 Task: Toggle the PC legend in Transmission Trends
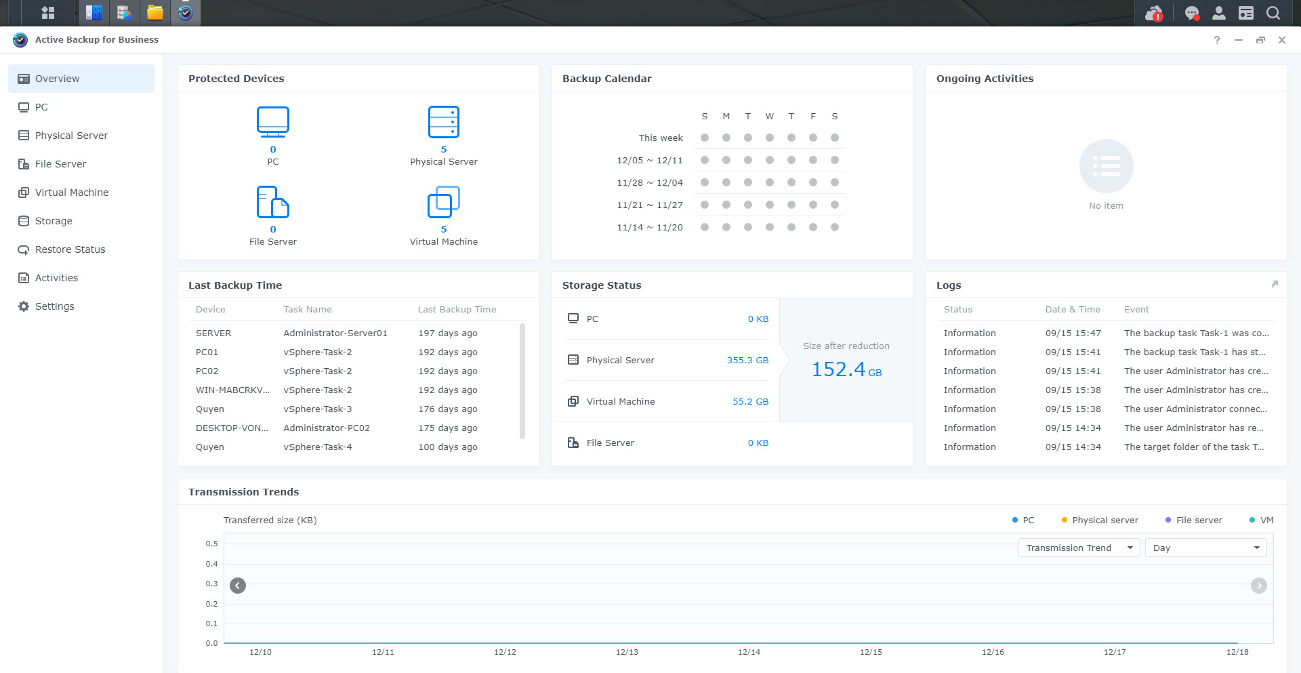point(1023,521)
